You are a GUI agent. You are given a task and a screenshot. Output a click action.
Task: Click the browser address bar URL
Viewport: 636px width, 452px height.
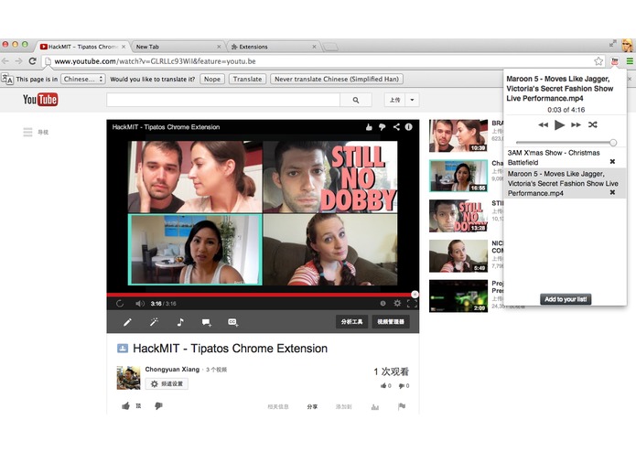155,61
